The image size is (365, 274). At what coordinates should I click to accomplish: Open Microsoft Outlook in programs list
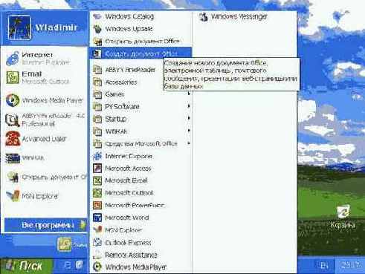click(140, 193)
